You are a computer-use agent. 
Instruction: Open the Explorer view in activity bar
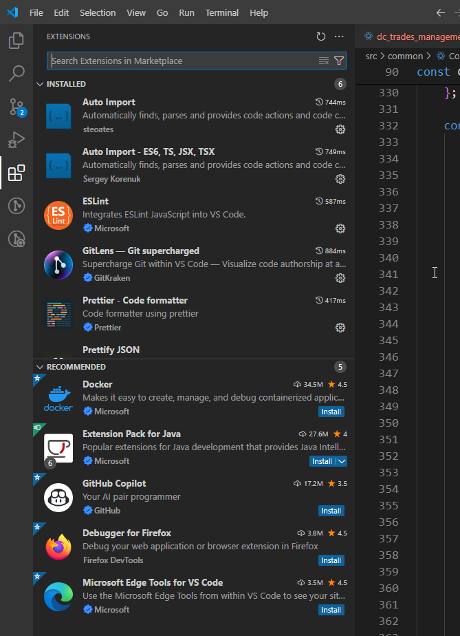(17, 41)
